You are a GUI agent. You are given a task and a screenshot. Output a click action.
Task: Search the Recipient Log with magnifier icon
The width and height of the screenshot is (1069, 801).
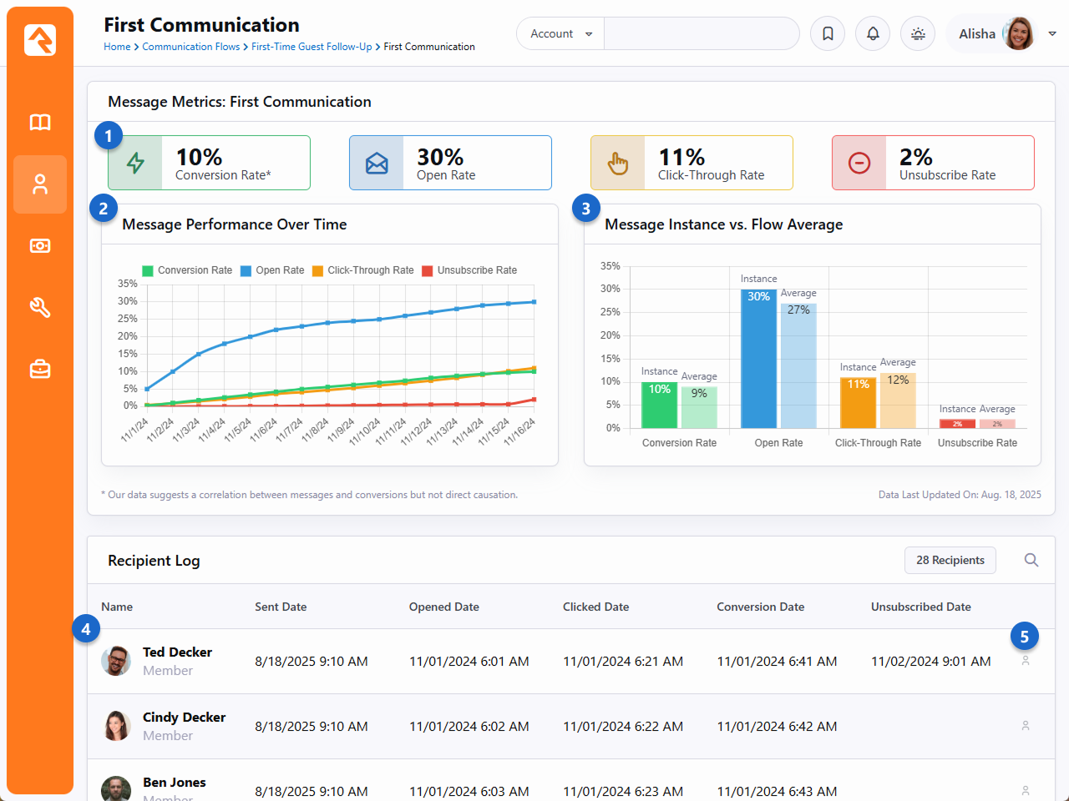pyautogui.click(x=1031, y=561)
